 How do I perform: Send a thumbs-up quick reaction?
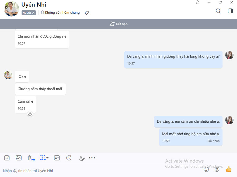228,169
